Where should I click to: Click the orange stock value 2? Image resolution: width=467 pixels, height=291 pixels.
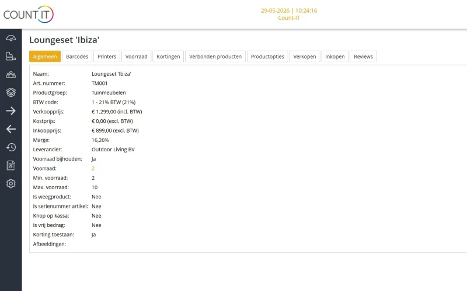(93, 168)
